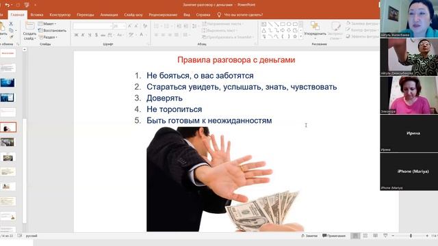Viewport: 438px width, 246px height.
Task: Click Заметки (Notes) in status bar
Action: pos(309,236)
